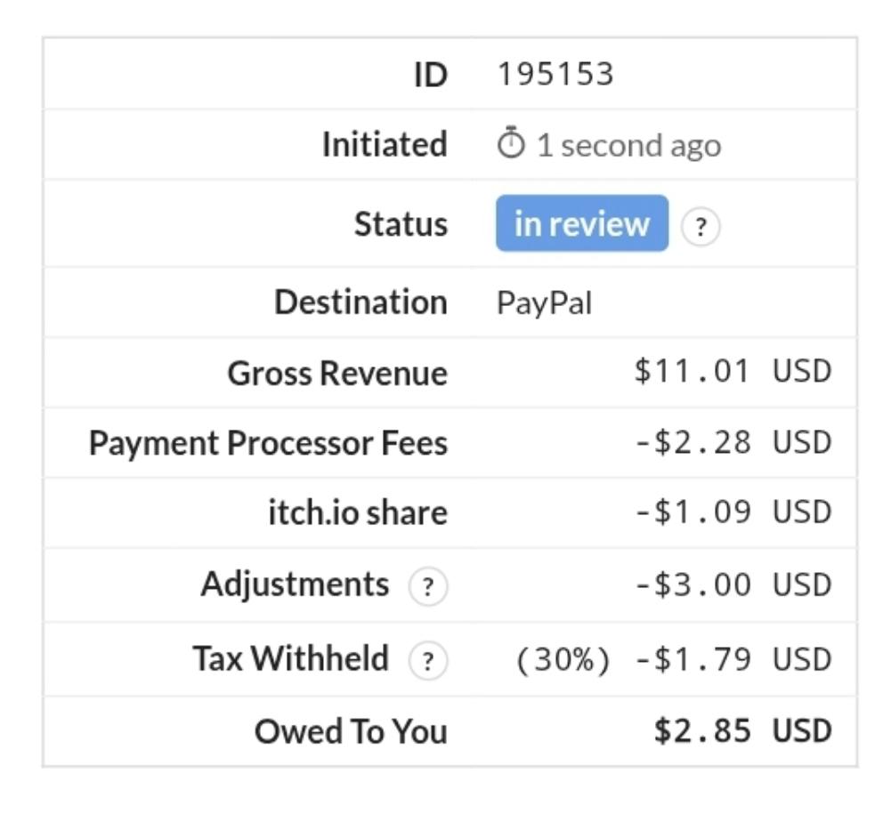The image size is (883, 830).
Task: Click the (30%) tax rate text
Action: (563, 660)
